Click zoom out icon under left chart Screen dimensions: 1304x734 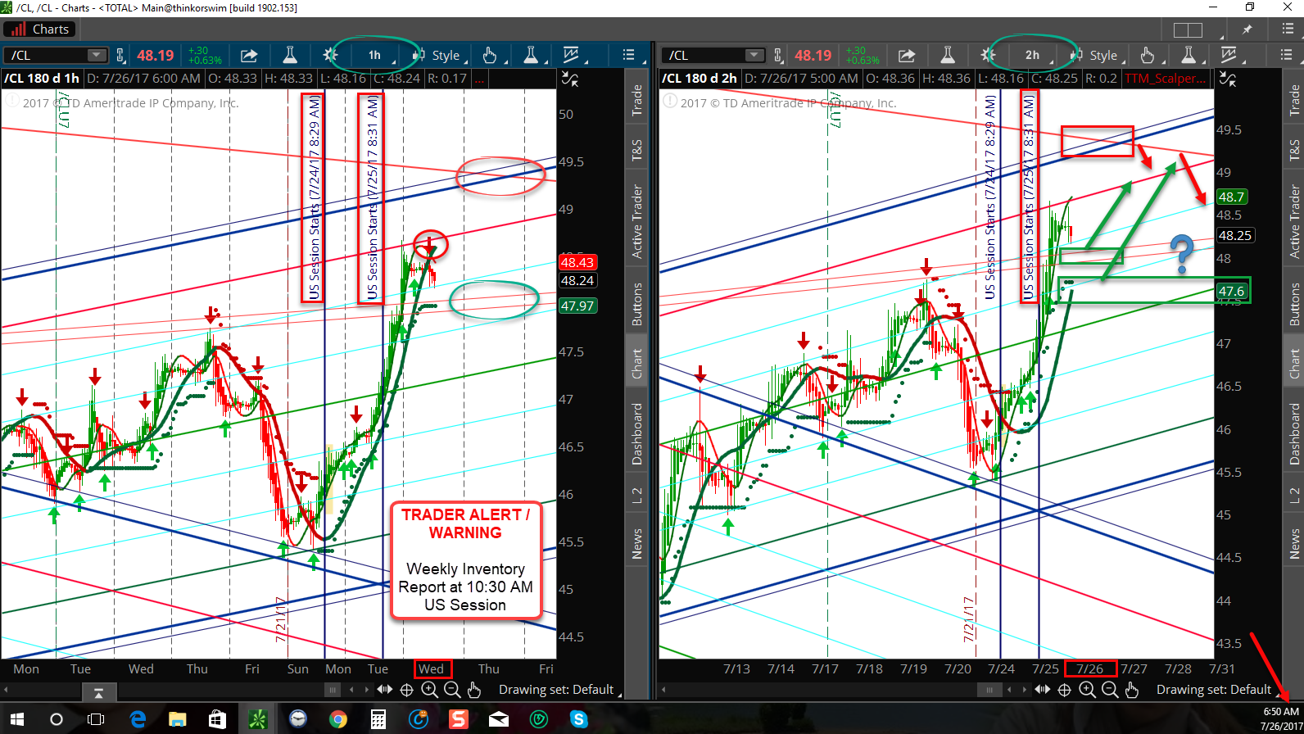pyautogui.click(x=452, y=690)
